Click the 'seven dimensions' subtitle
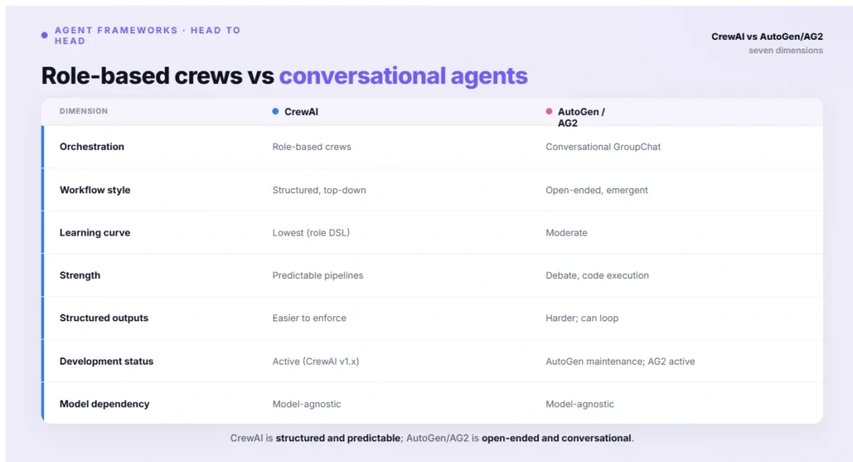The width and height of the screenshot is (853, 462). pyautogui.click(x=786, y=51)
